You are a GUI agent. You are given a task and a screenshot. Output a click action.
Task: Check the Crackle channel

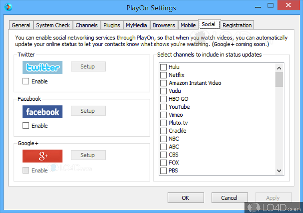[x=163, y=131]
